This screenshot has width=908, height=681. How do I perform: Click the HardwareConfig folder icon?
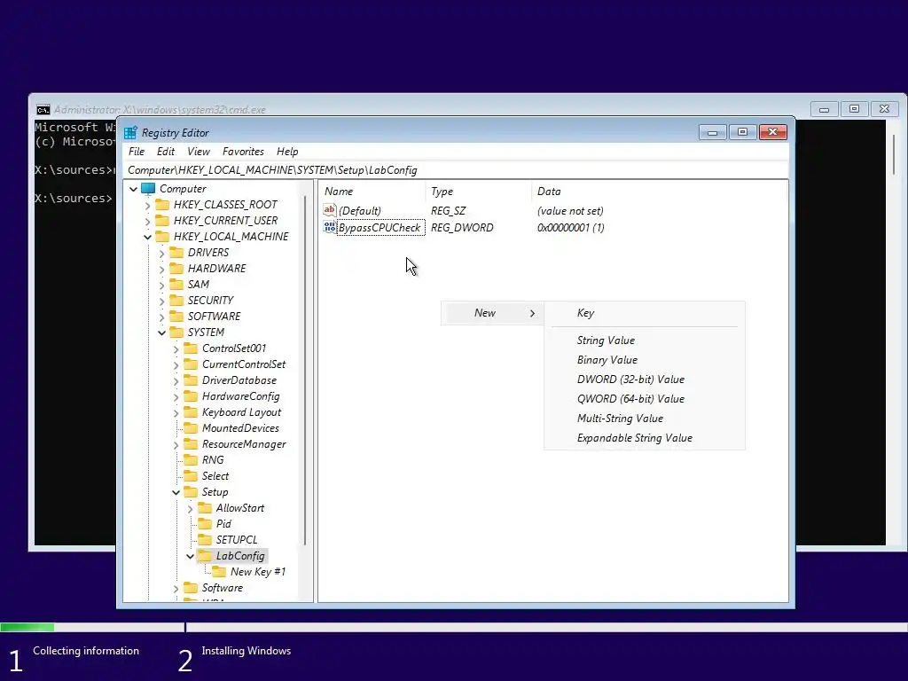pos(192,396)
